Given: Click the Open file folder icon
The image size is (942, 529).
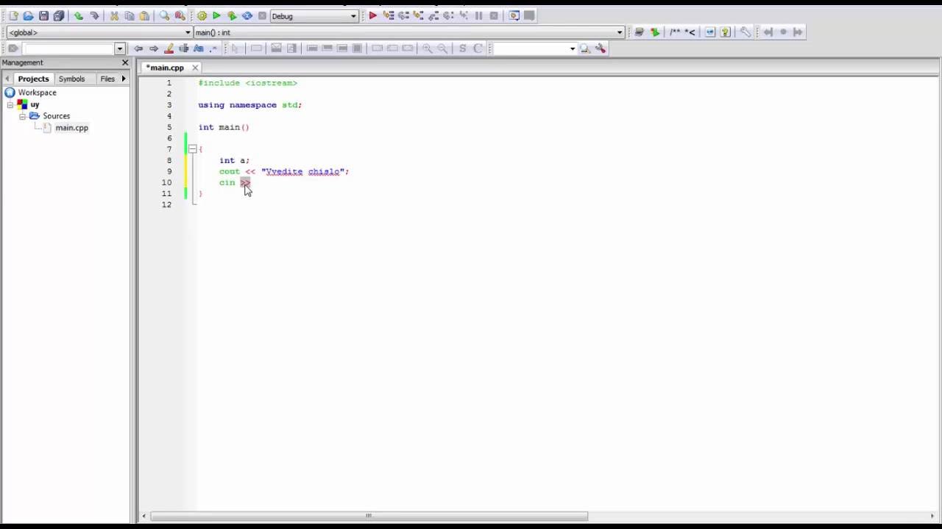Looking at the screenshot, I should click(28, 15).
